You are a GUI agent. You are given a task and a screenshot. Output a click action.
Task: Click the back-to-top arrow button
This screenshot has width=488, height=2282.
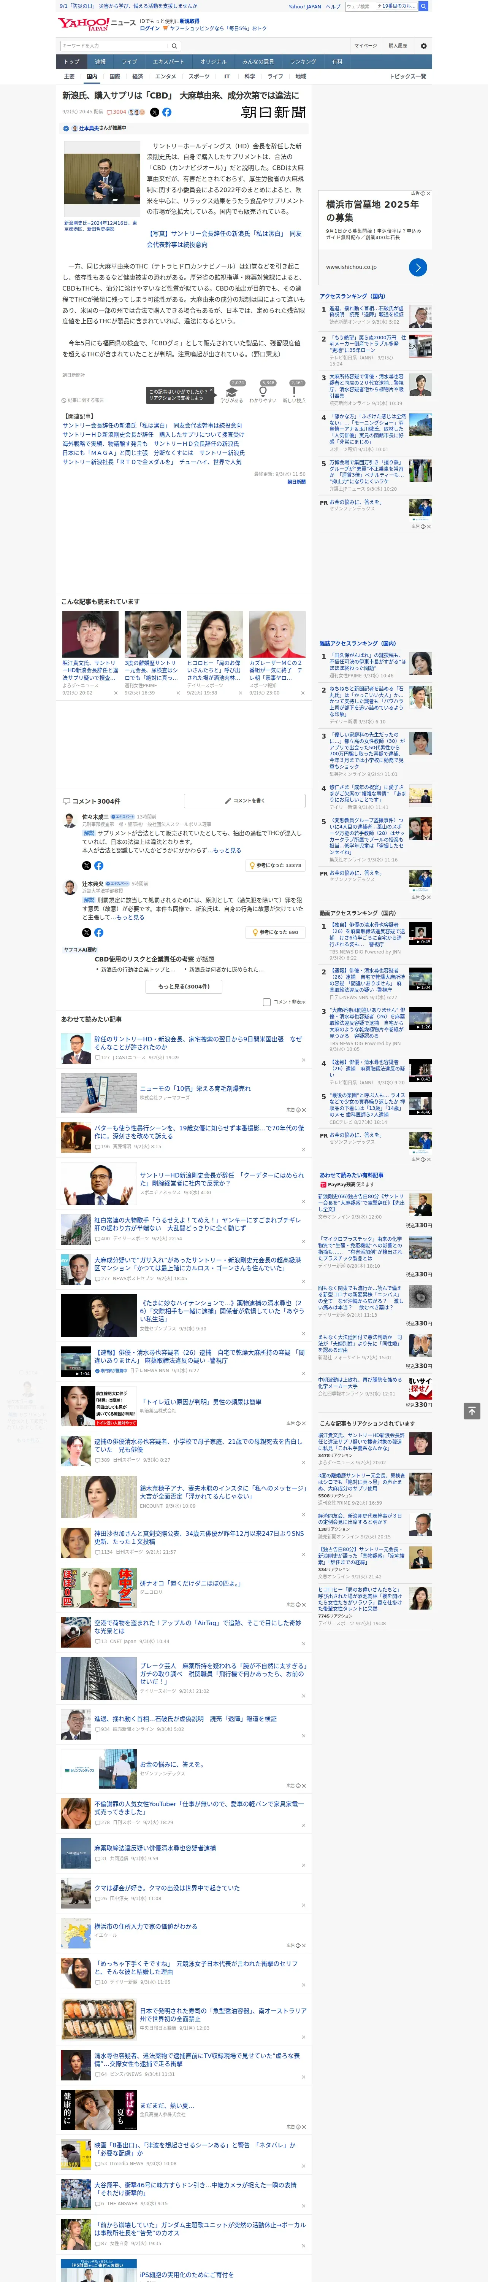coord(472,1410)
